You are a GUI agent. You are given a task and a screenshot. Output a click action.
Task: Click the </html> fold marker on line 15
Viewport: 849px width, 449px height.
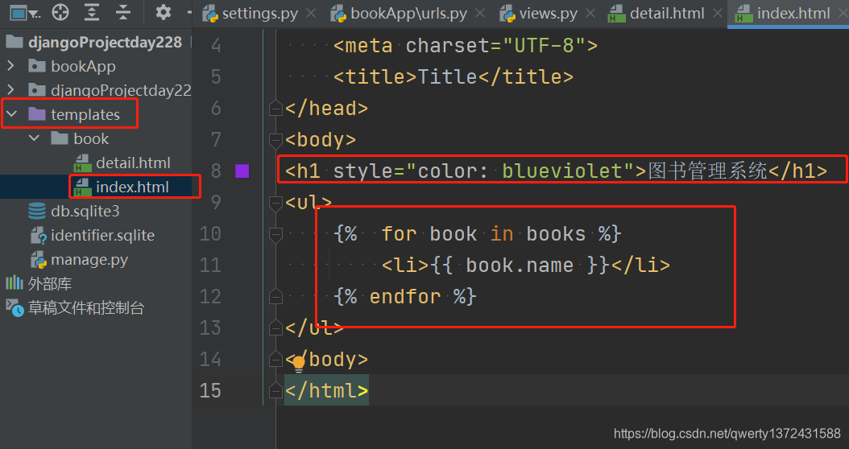coord(275,390)
